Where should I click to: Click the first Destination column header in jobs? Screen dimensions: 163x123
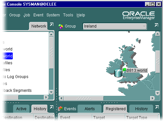click(18, 118)
